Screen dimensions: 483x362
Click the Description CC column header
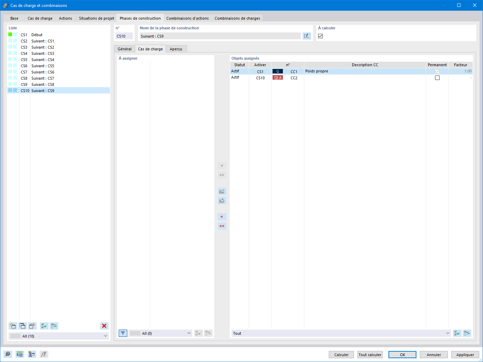click(365, 65)
